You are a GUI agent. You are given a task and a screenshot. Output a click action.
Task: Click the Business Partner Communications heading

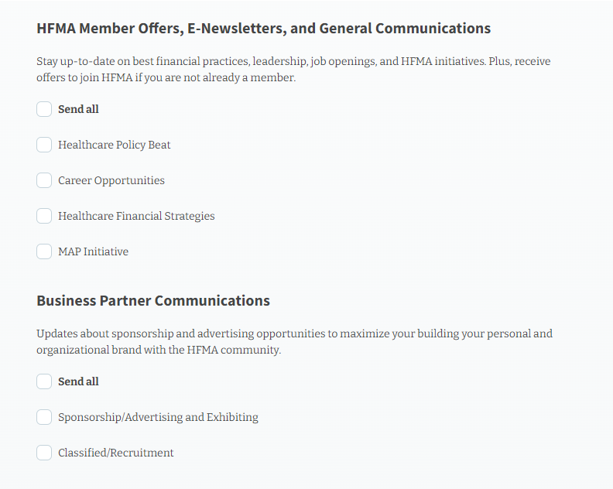153,300
